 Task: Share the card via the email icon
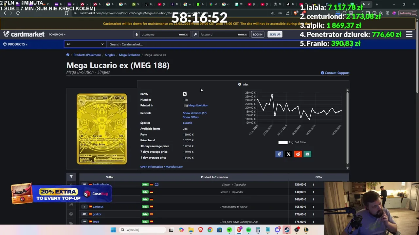click(x=307, y=154)
